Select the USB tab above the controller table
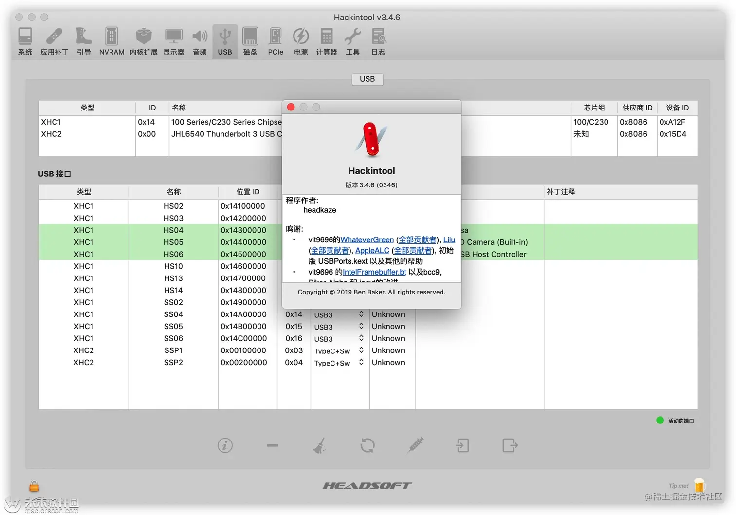 368,79
